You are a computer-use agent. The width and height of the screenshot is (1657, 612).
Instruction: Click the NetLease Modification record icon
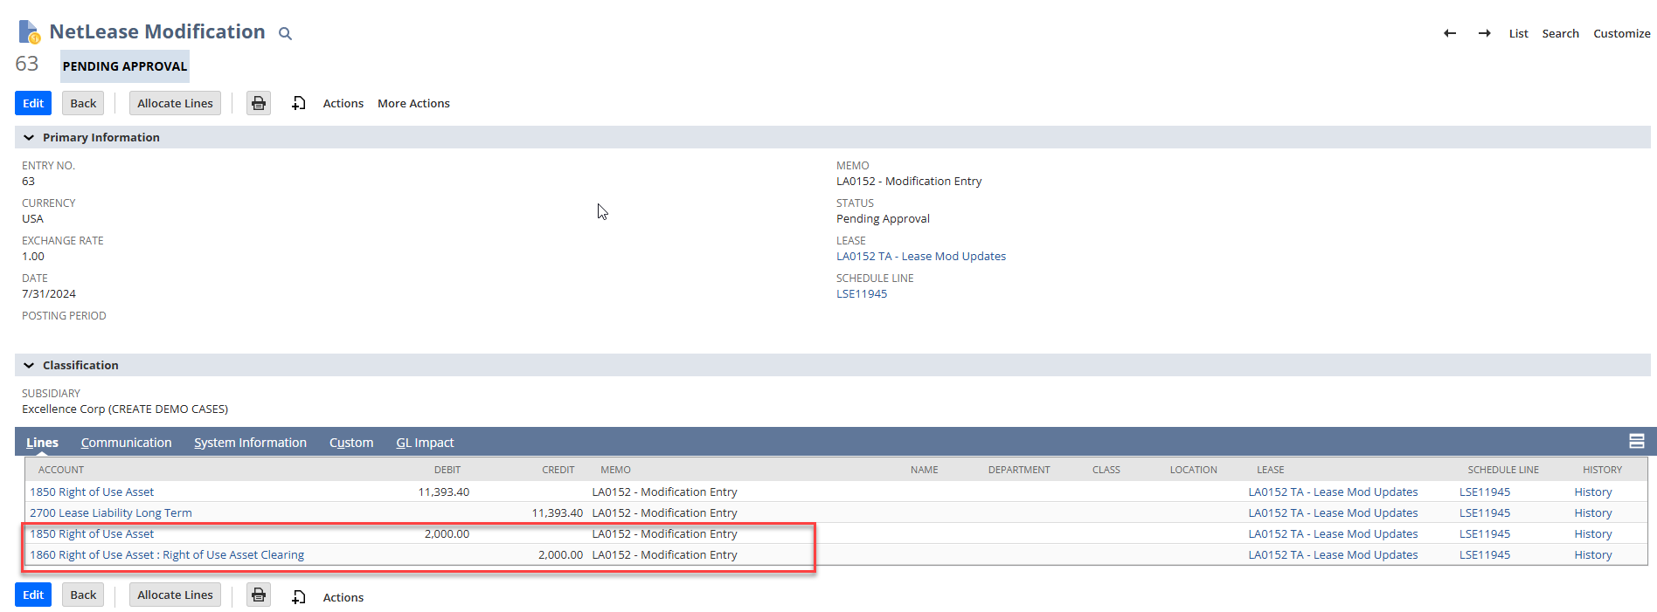point(29,32)
